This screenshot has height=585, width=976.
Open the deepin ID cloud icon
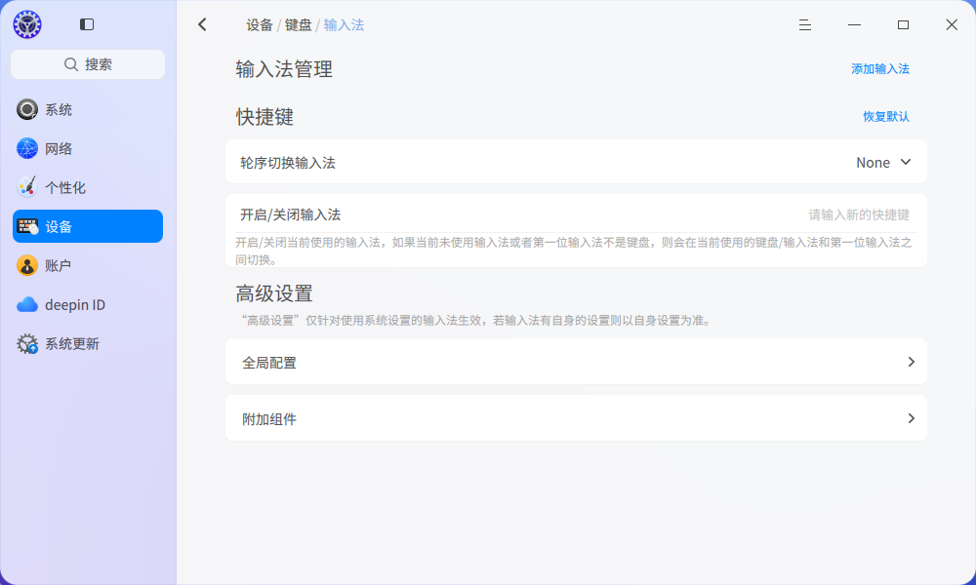[27, 304]
